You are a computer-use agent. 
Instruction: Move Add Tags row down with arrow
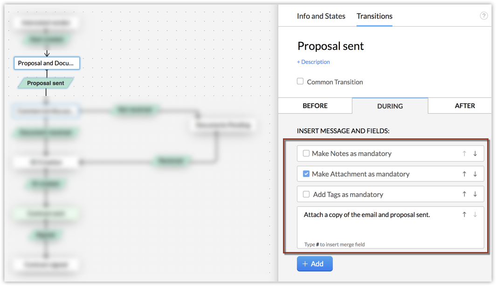[x=475, y=194]
